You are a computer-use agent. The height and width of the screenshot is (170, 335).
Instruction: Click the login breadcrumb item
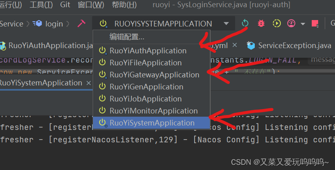point(54,24)
